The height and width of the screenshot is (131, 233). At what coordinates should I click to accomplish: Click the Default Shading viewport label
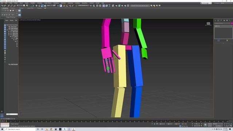36,20
